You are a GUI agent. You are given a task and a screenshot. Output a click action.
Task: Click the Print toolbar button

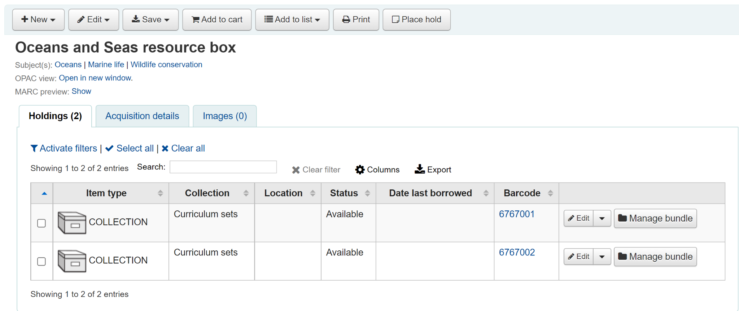click(356, 19)
